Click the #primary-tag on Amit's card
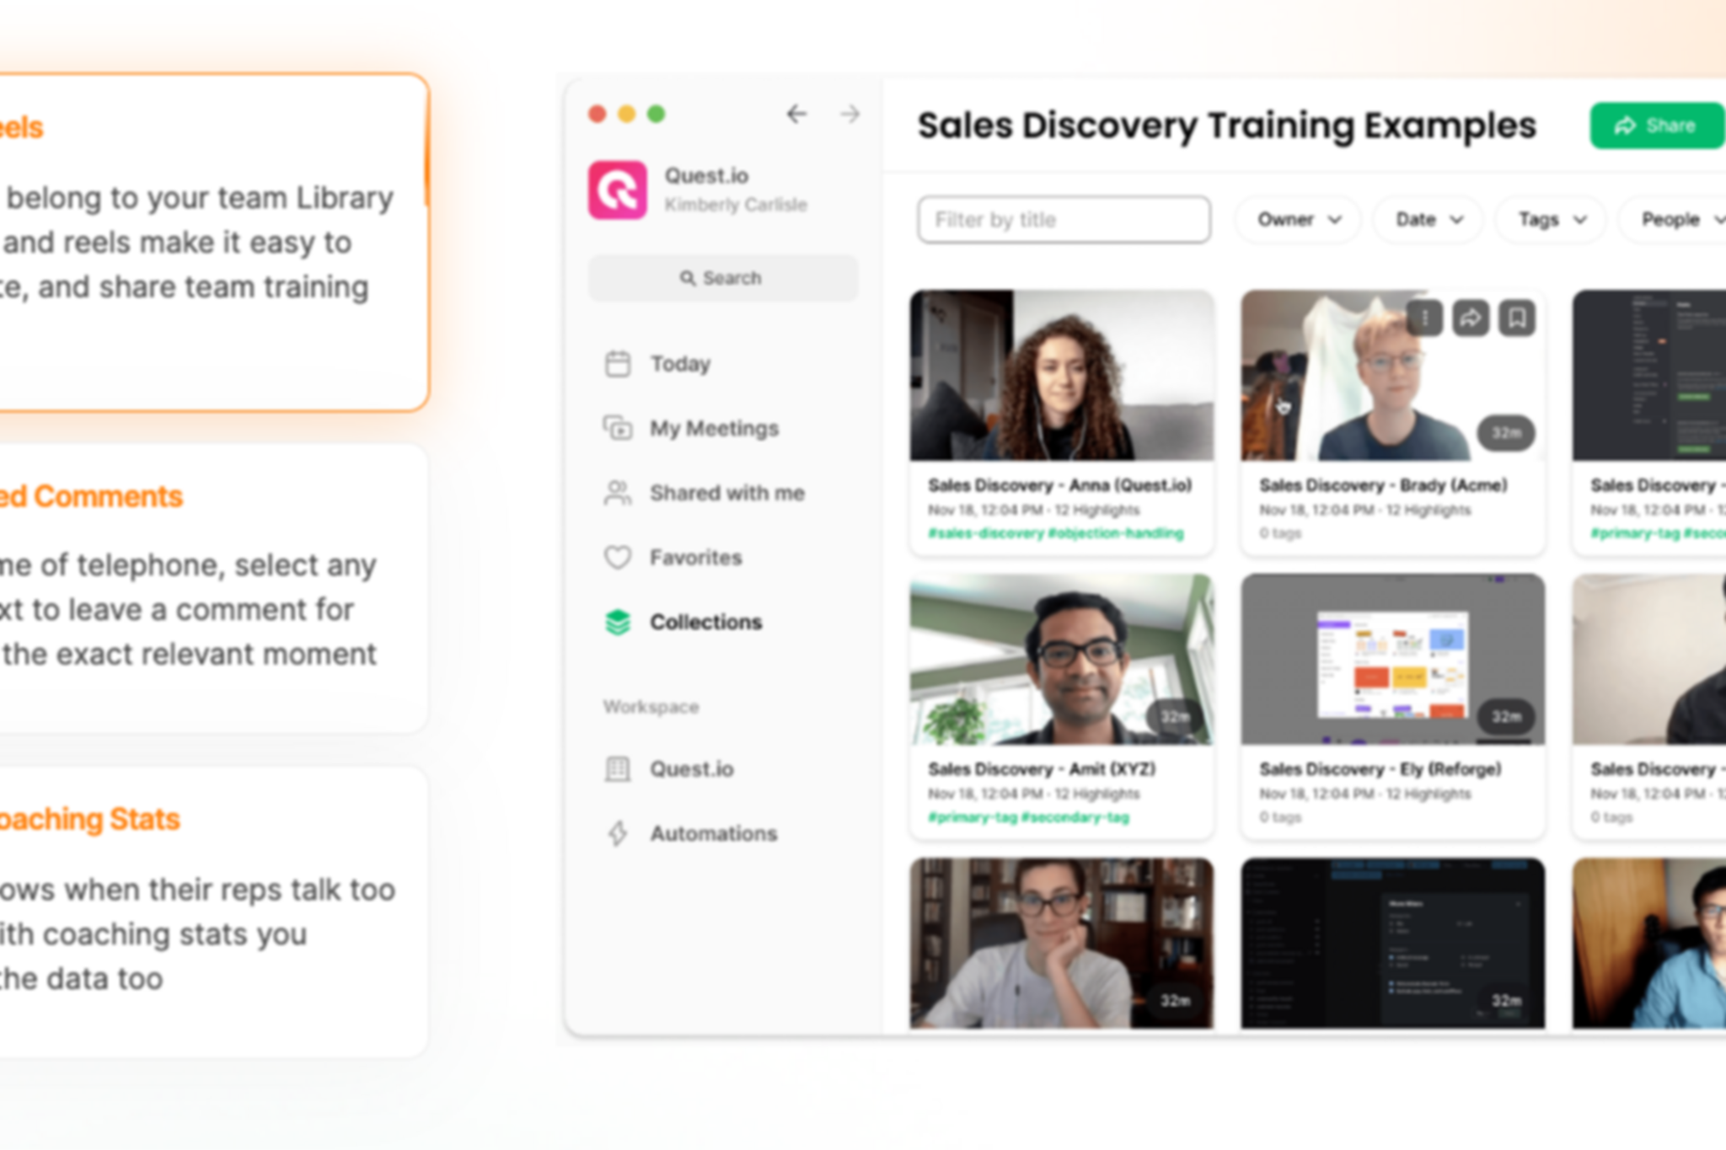This screenshot has height=1150, width=1726. click(x=973, y=817)
